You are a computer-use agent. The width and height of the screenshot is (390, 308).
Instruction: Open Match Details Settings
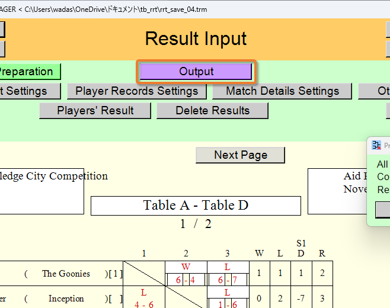[282, 91]
